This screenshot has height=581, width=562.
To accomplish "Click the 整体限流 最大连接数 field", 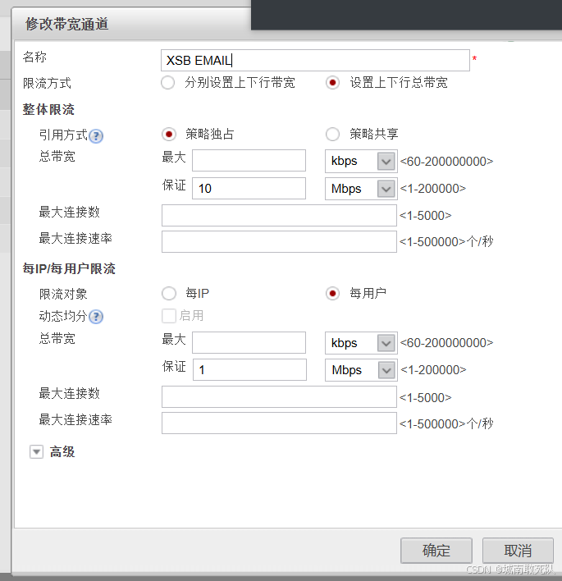I will coord(279,215).
